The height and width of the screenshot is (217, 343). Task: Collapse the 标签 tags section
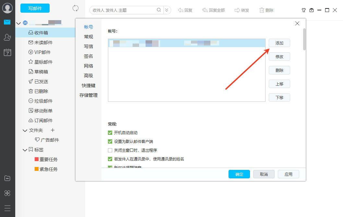point(25,150)
